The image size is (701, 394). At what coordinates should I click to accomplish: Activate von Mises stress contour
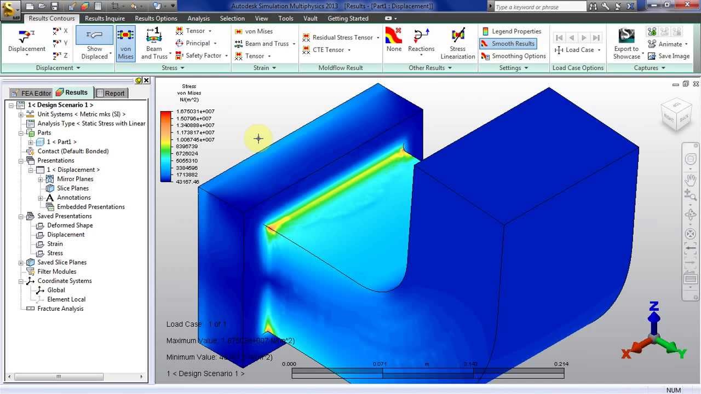click(125, 43)
